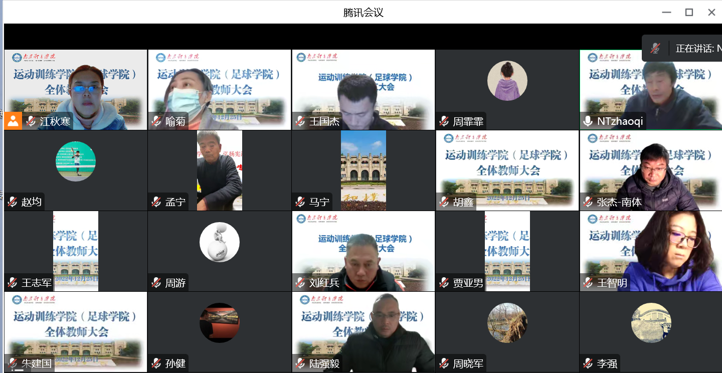Click the muted mic icon of 刘红兵
Viewport: 722px width, 373px height.
click(x=301, y=283)
